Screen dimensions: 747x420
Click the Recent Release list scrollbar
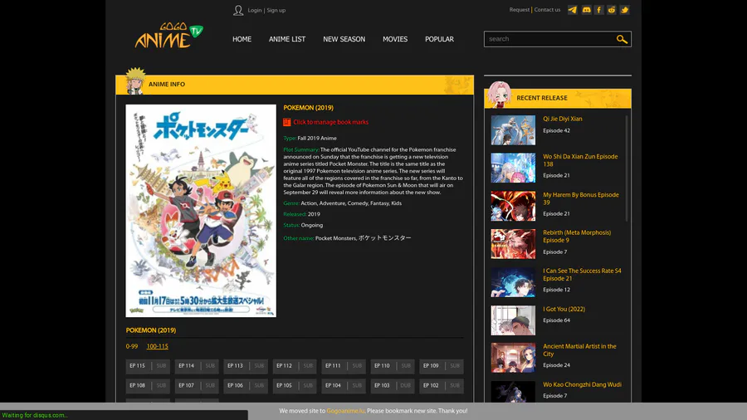click(x=627, y=168)
